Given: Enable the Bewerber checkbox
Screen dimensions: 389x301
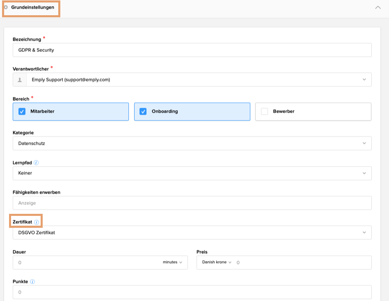Looking at the screenshot, I should [x=264, y=111].
